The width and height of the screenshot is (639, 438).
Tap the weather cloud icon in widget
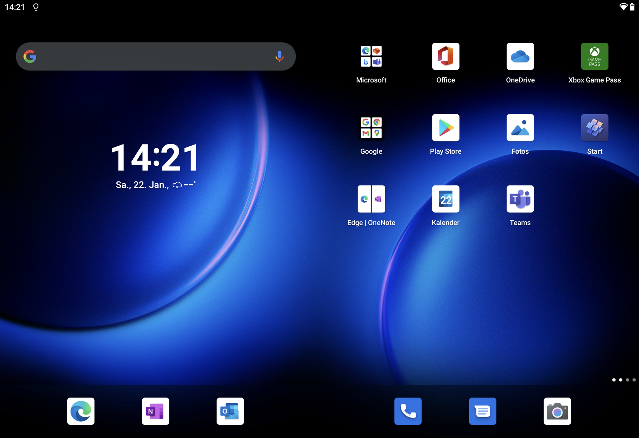(x=177, y=185)
